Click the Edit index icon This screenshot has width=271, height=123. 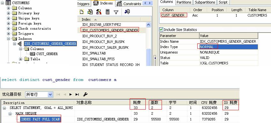pyautogui.click(x=90, y=12)
